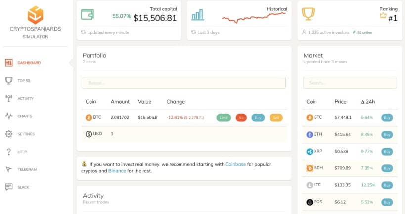
Task: Focus the Market search box
Action: pyautogui.click(x=349, y=83)
